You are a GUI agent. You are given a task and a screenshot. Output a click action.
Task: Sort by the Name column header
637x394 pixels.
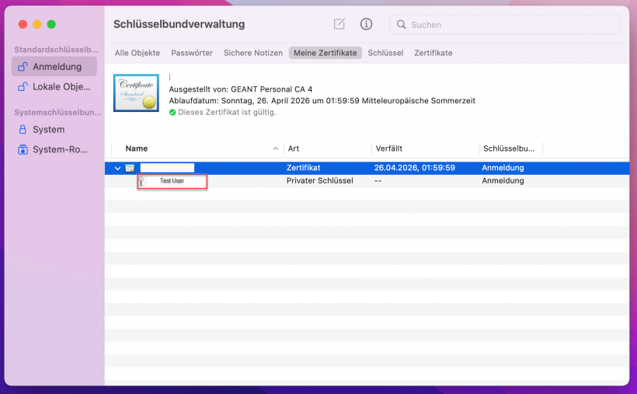[x=137, y=148]
